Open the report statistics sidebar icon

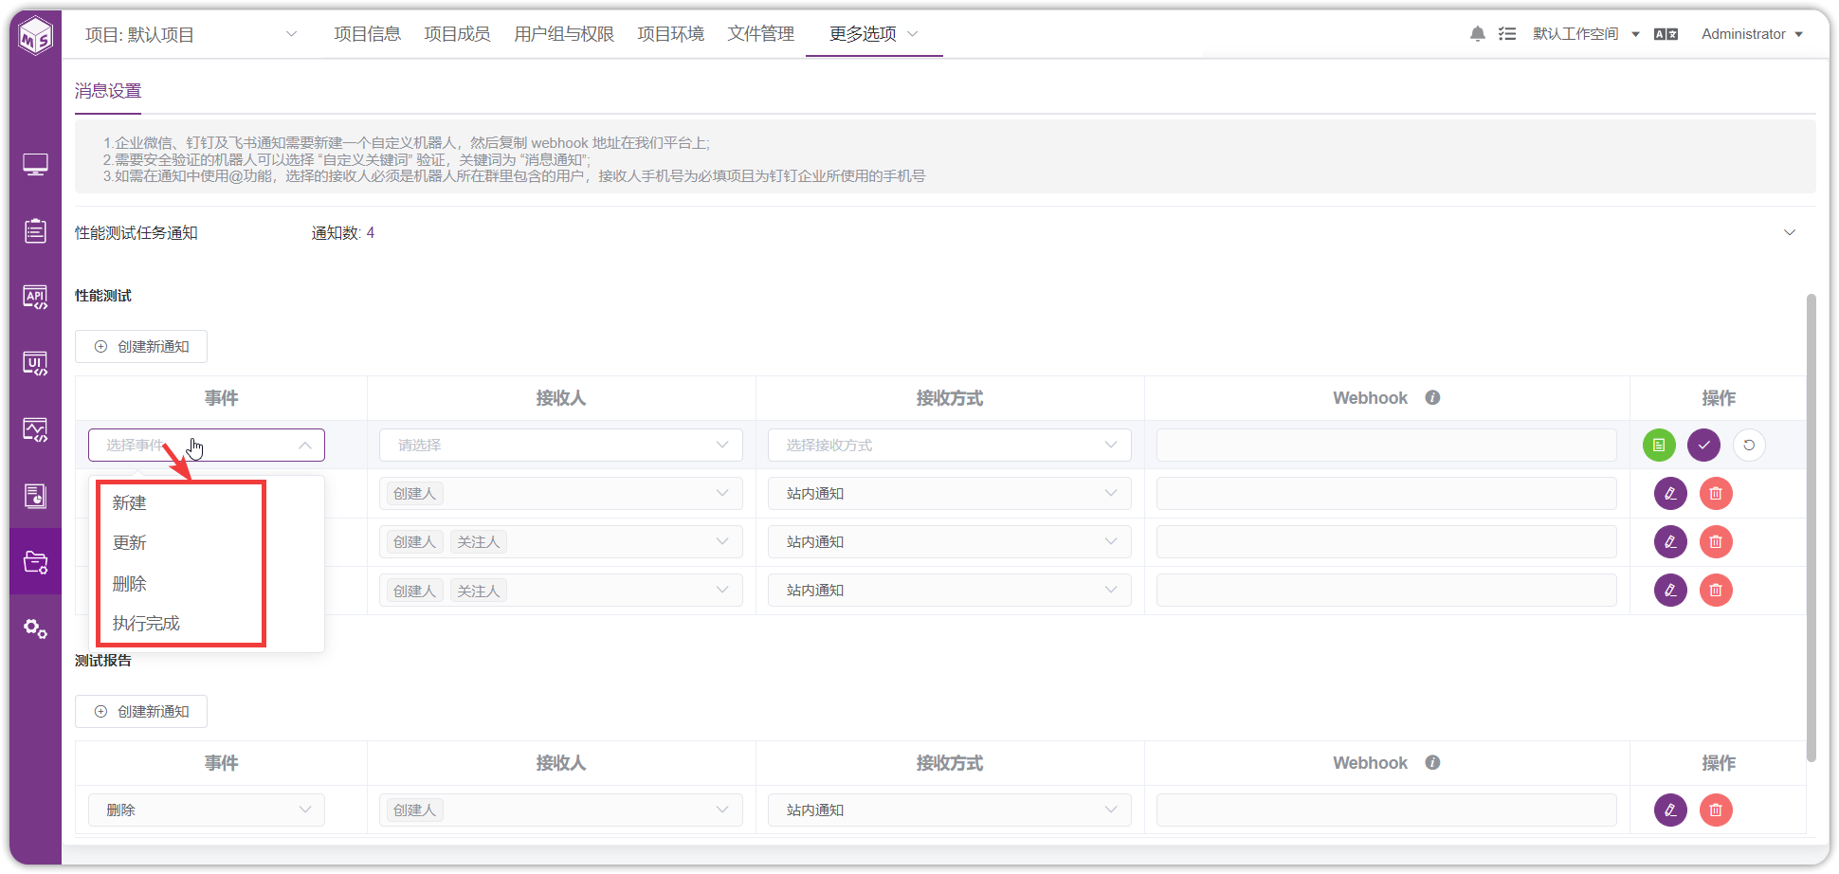[35, 496]
